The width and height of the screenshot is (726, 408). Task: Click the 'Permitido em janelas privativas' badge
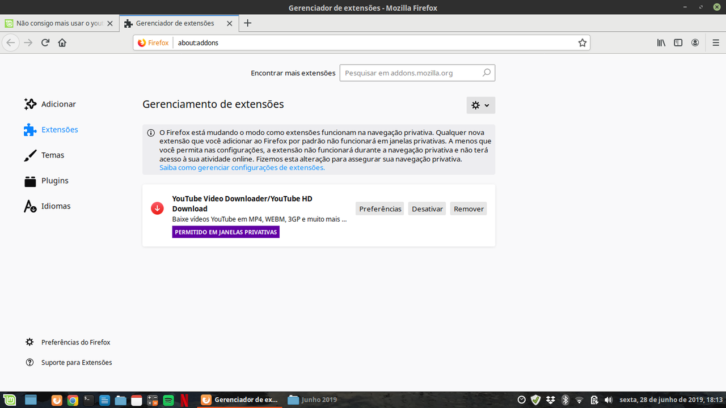click(226, 232)
